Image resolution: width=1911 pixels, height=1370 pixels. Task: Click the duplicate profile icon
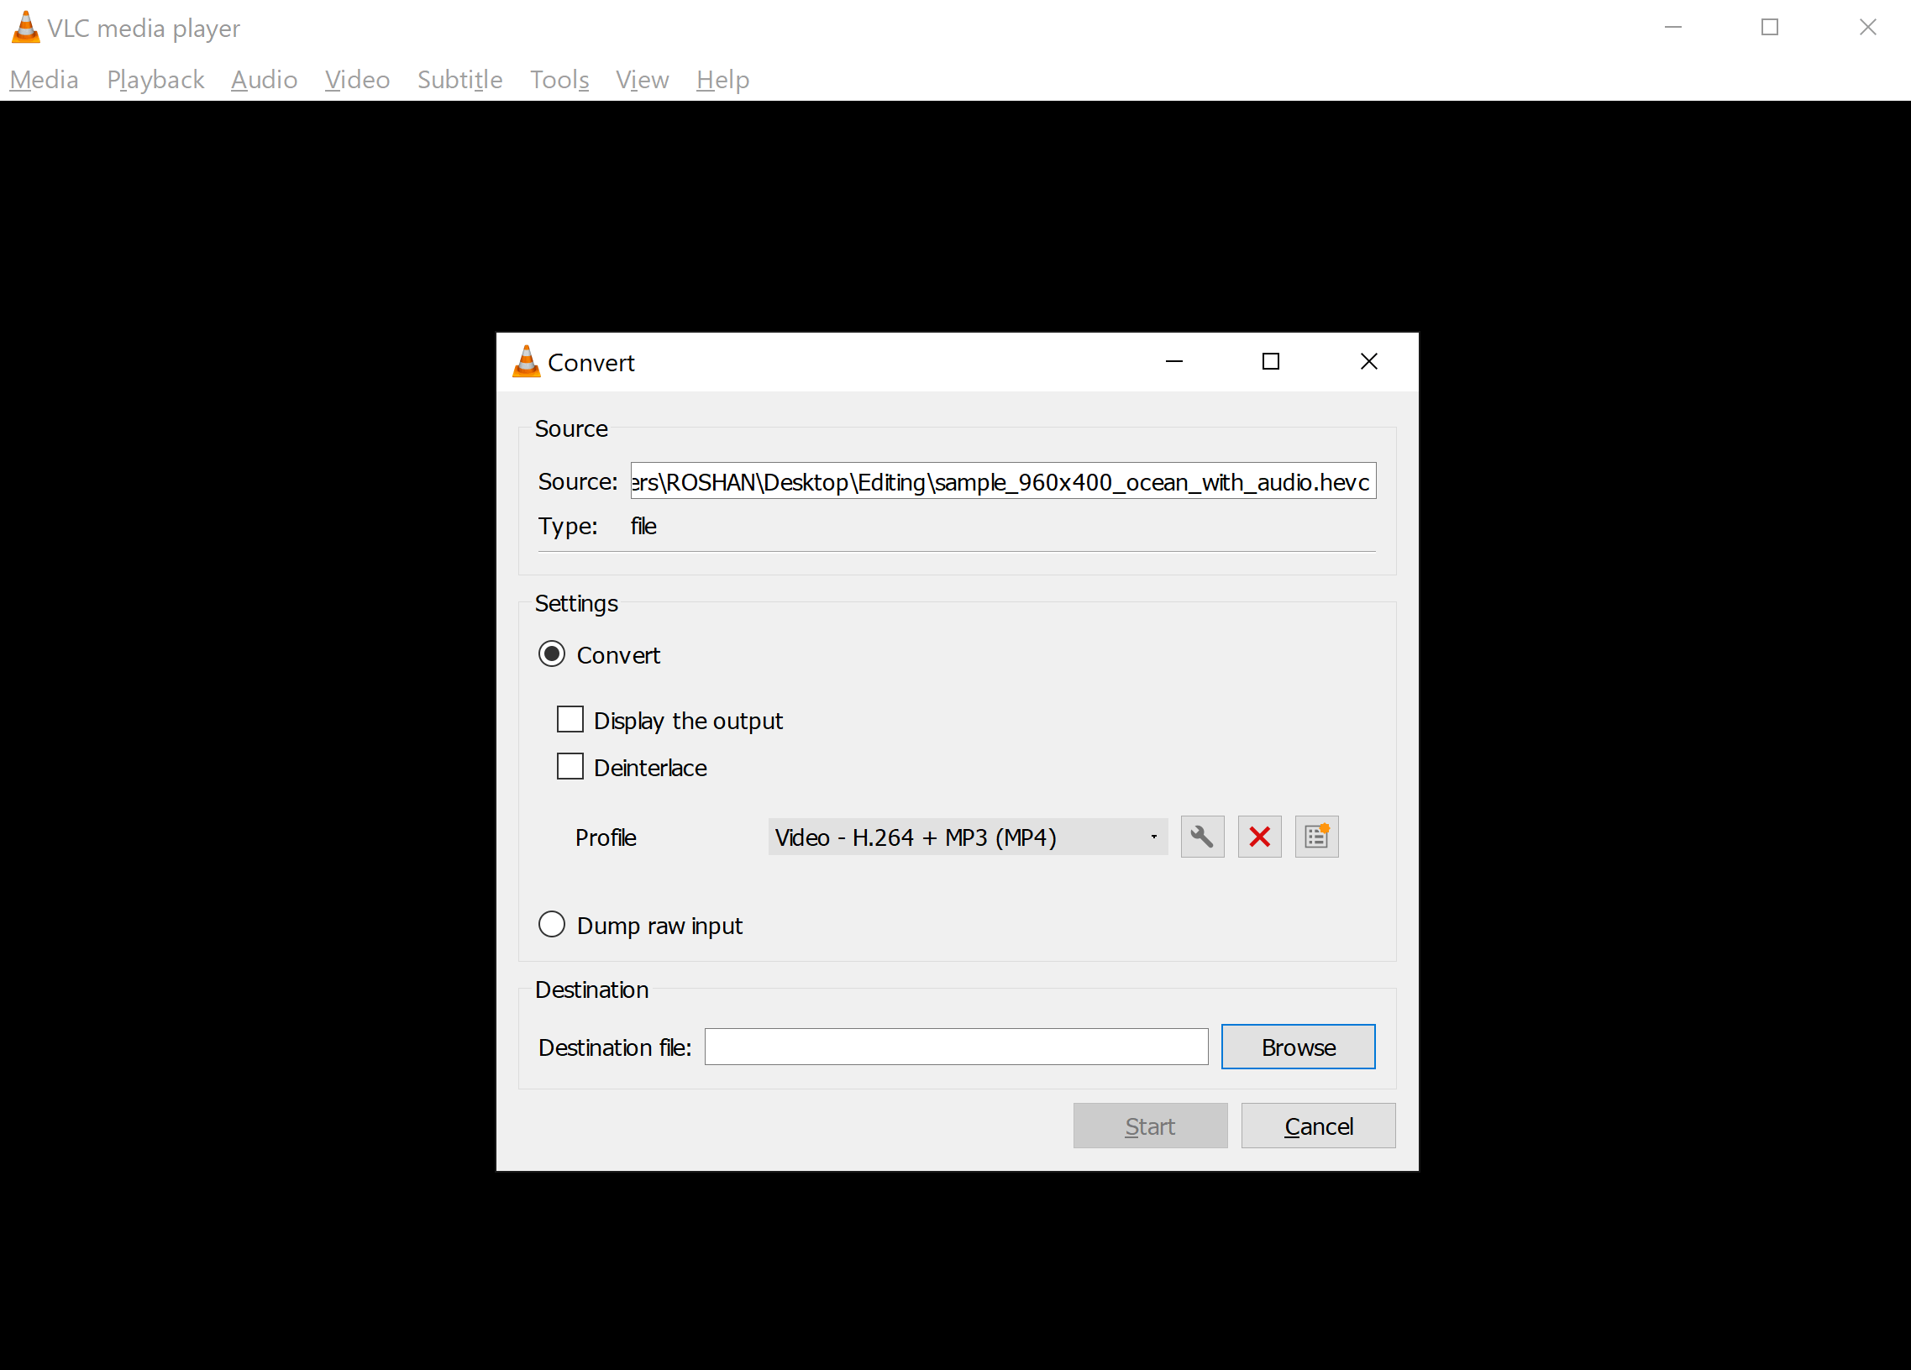pos(1318,837)
